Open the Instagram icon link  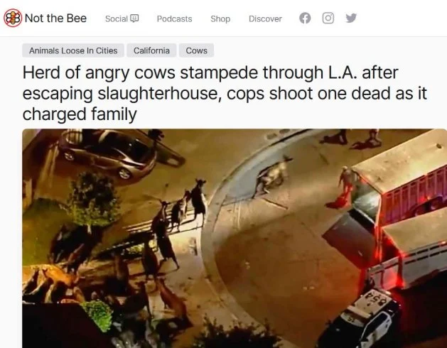328,18
